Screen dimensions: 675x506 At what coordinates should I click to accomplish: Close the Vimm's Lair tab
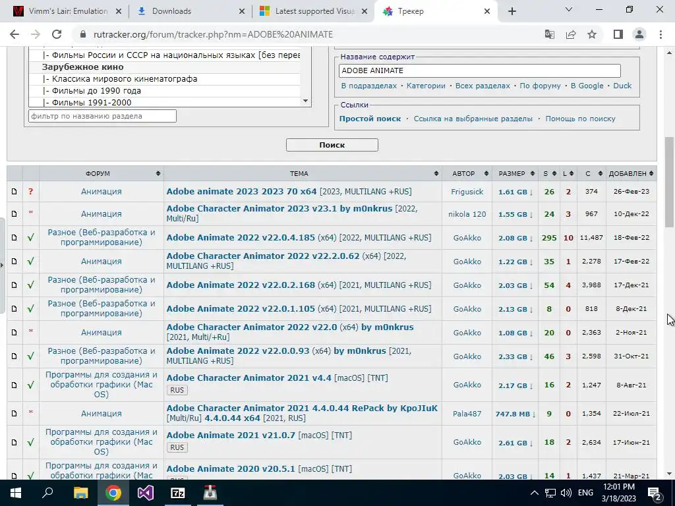pos(119,11)
